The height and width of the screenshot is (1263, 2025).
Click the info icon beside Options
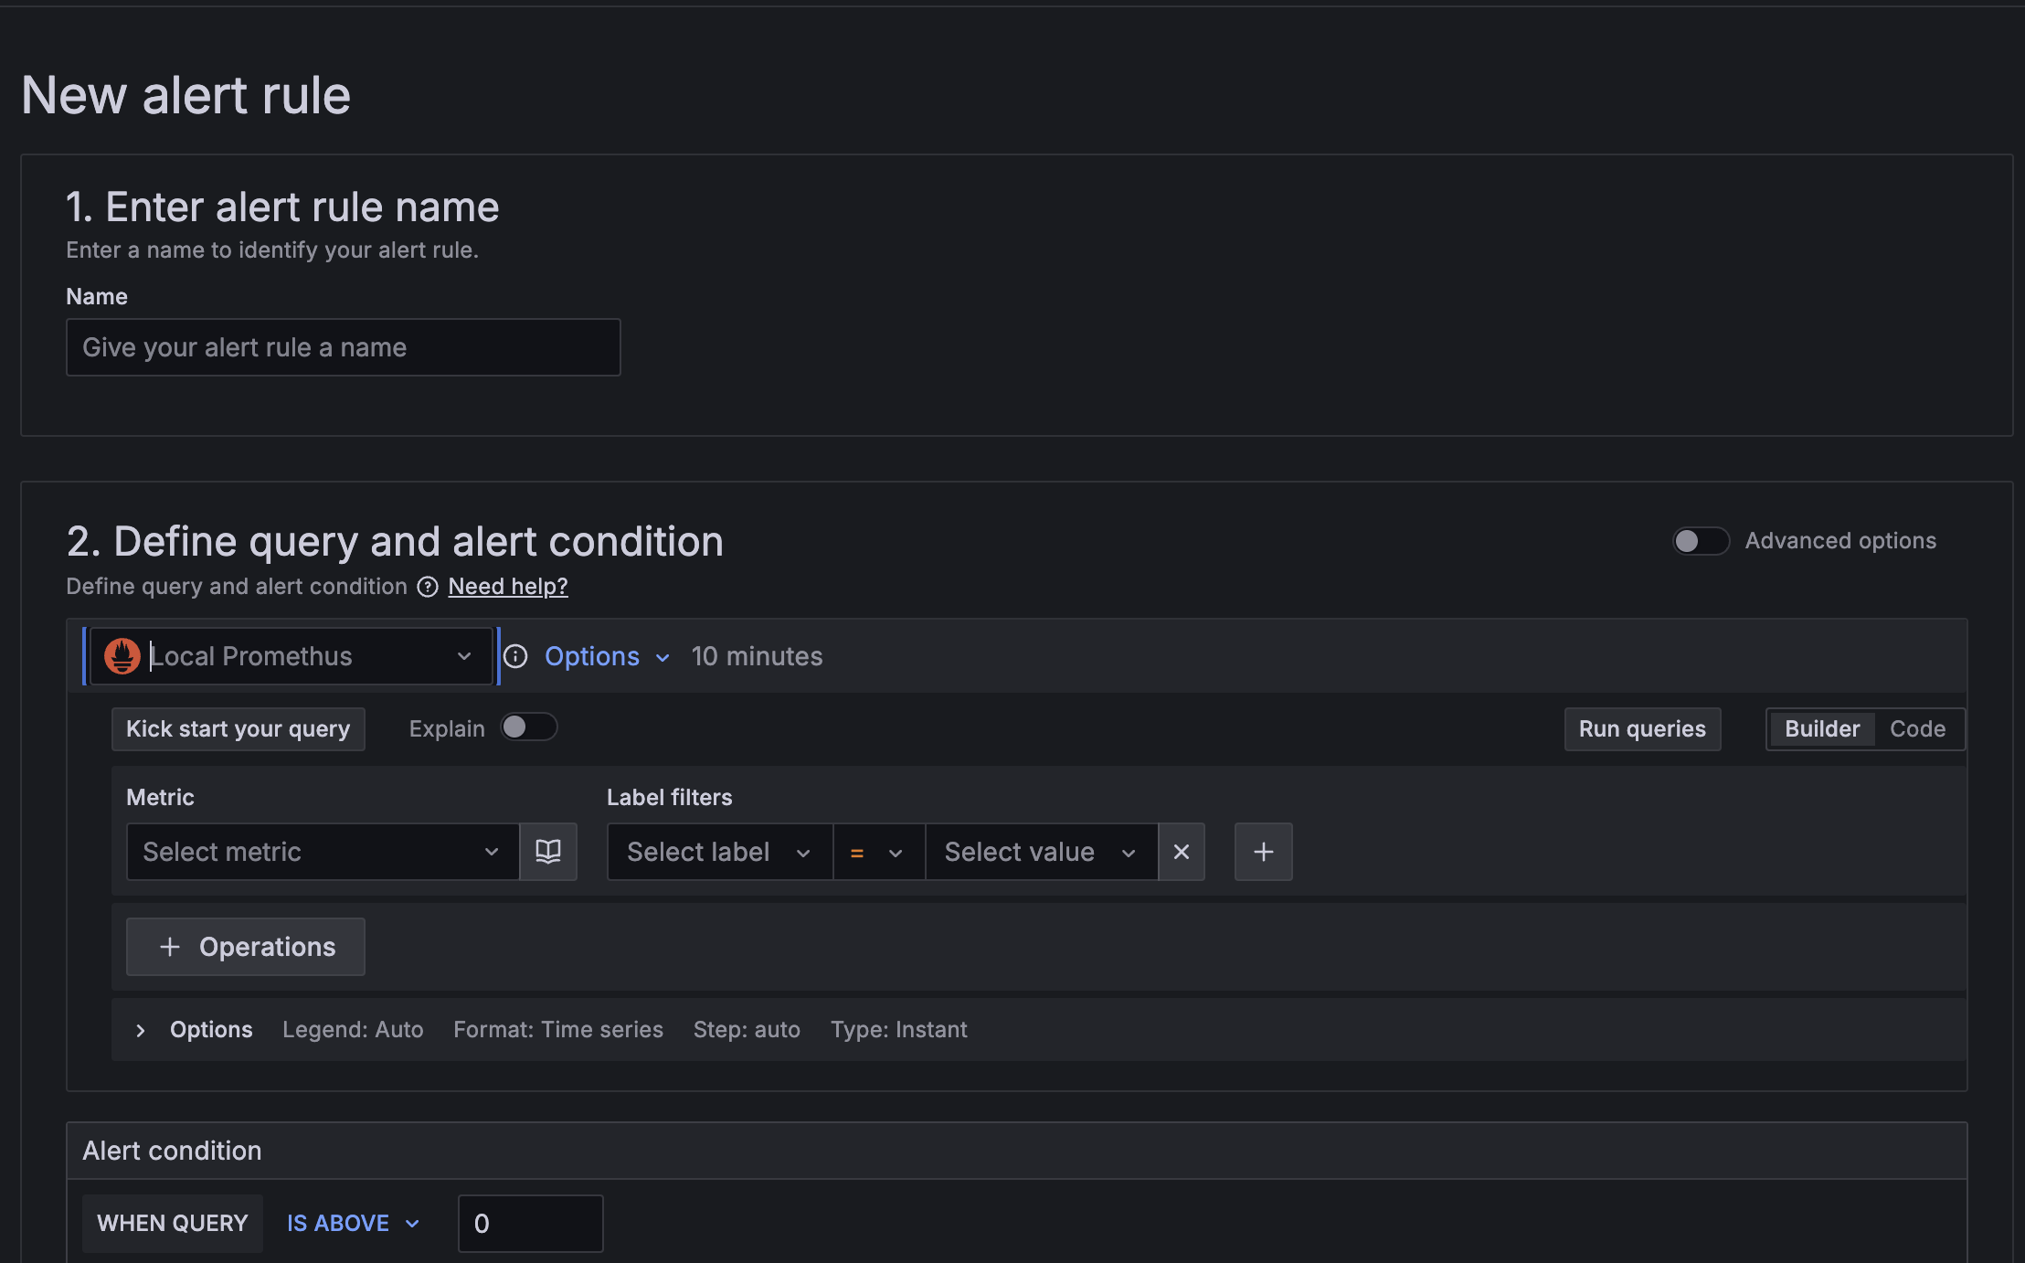tap(515, 656)
